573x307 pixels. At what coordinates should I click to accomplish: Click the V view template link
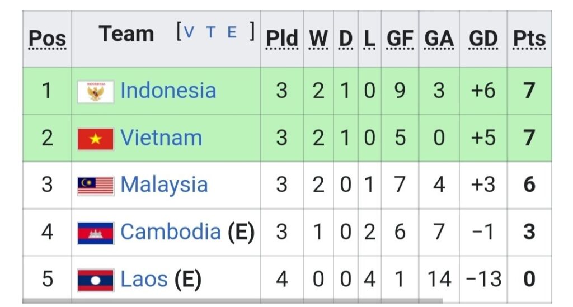pyautogui.click(x=189, y=32)
